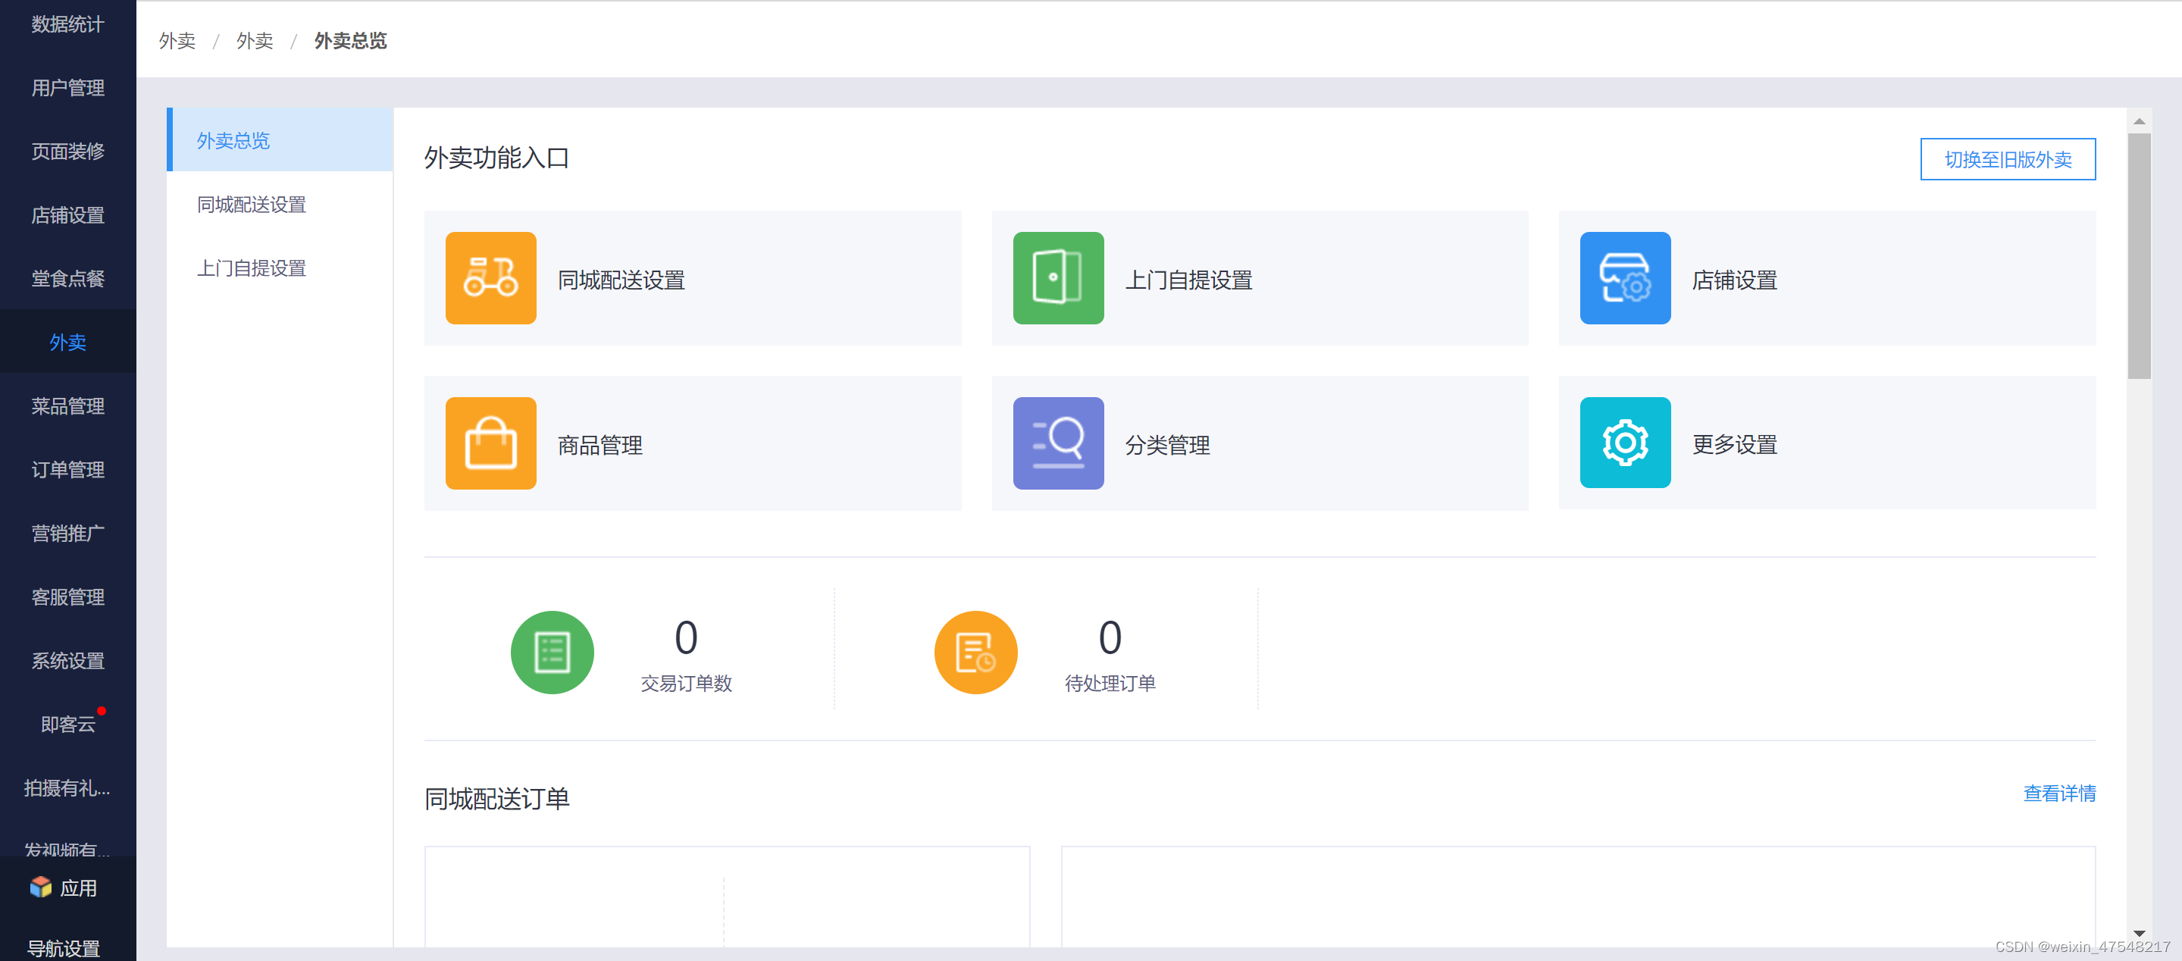Screen dimensions: 2182x961
Task: Open the orange shopping bag goods icon
Action: pos(490,443)
